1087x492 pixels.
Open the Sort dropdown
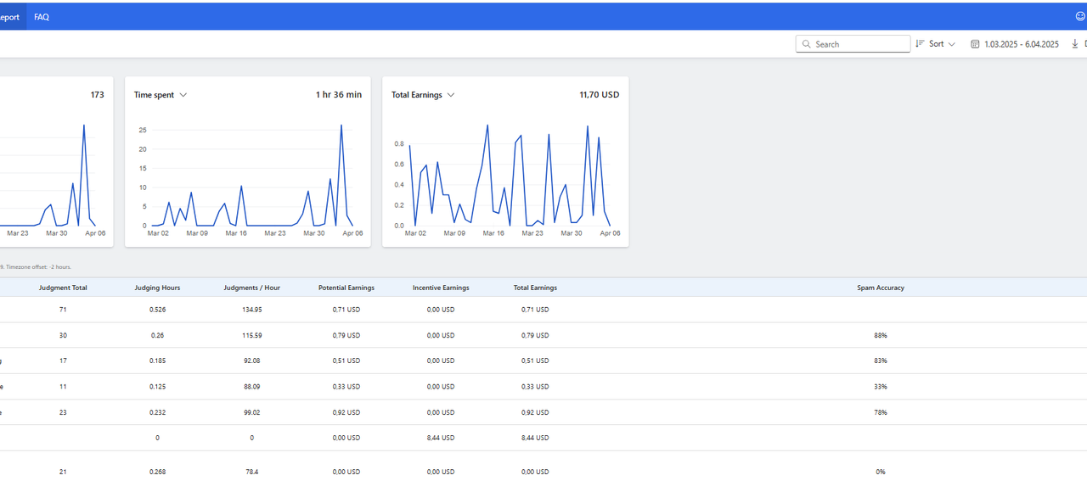936,44
